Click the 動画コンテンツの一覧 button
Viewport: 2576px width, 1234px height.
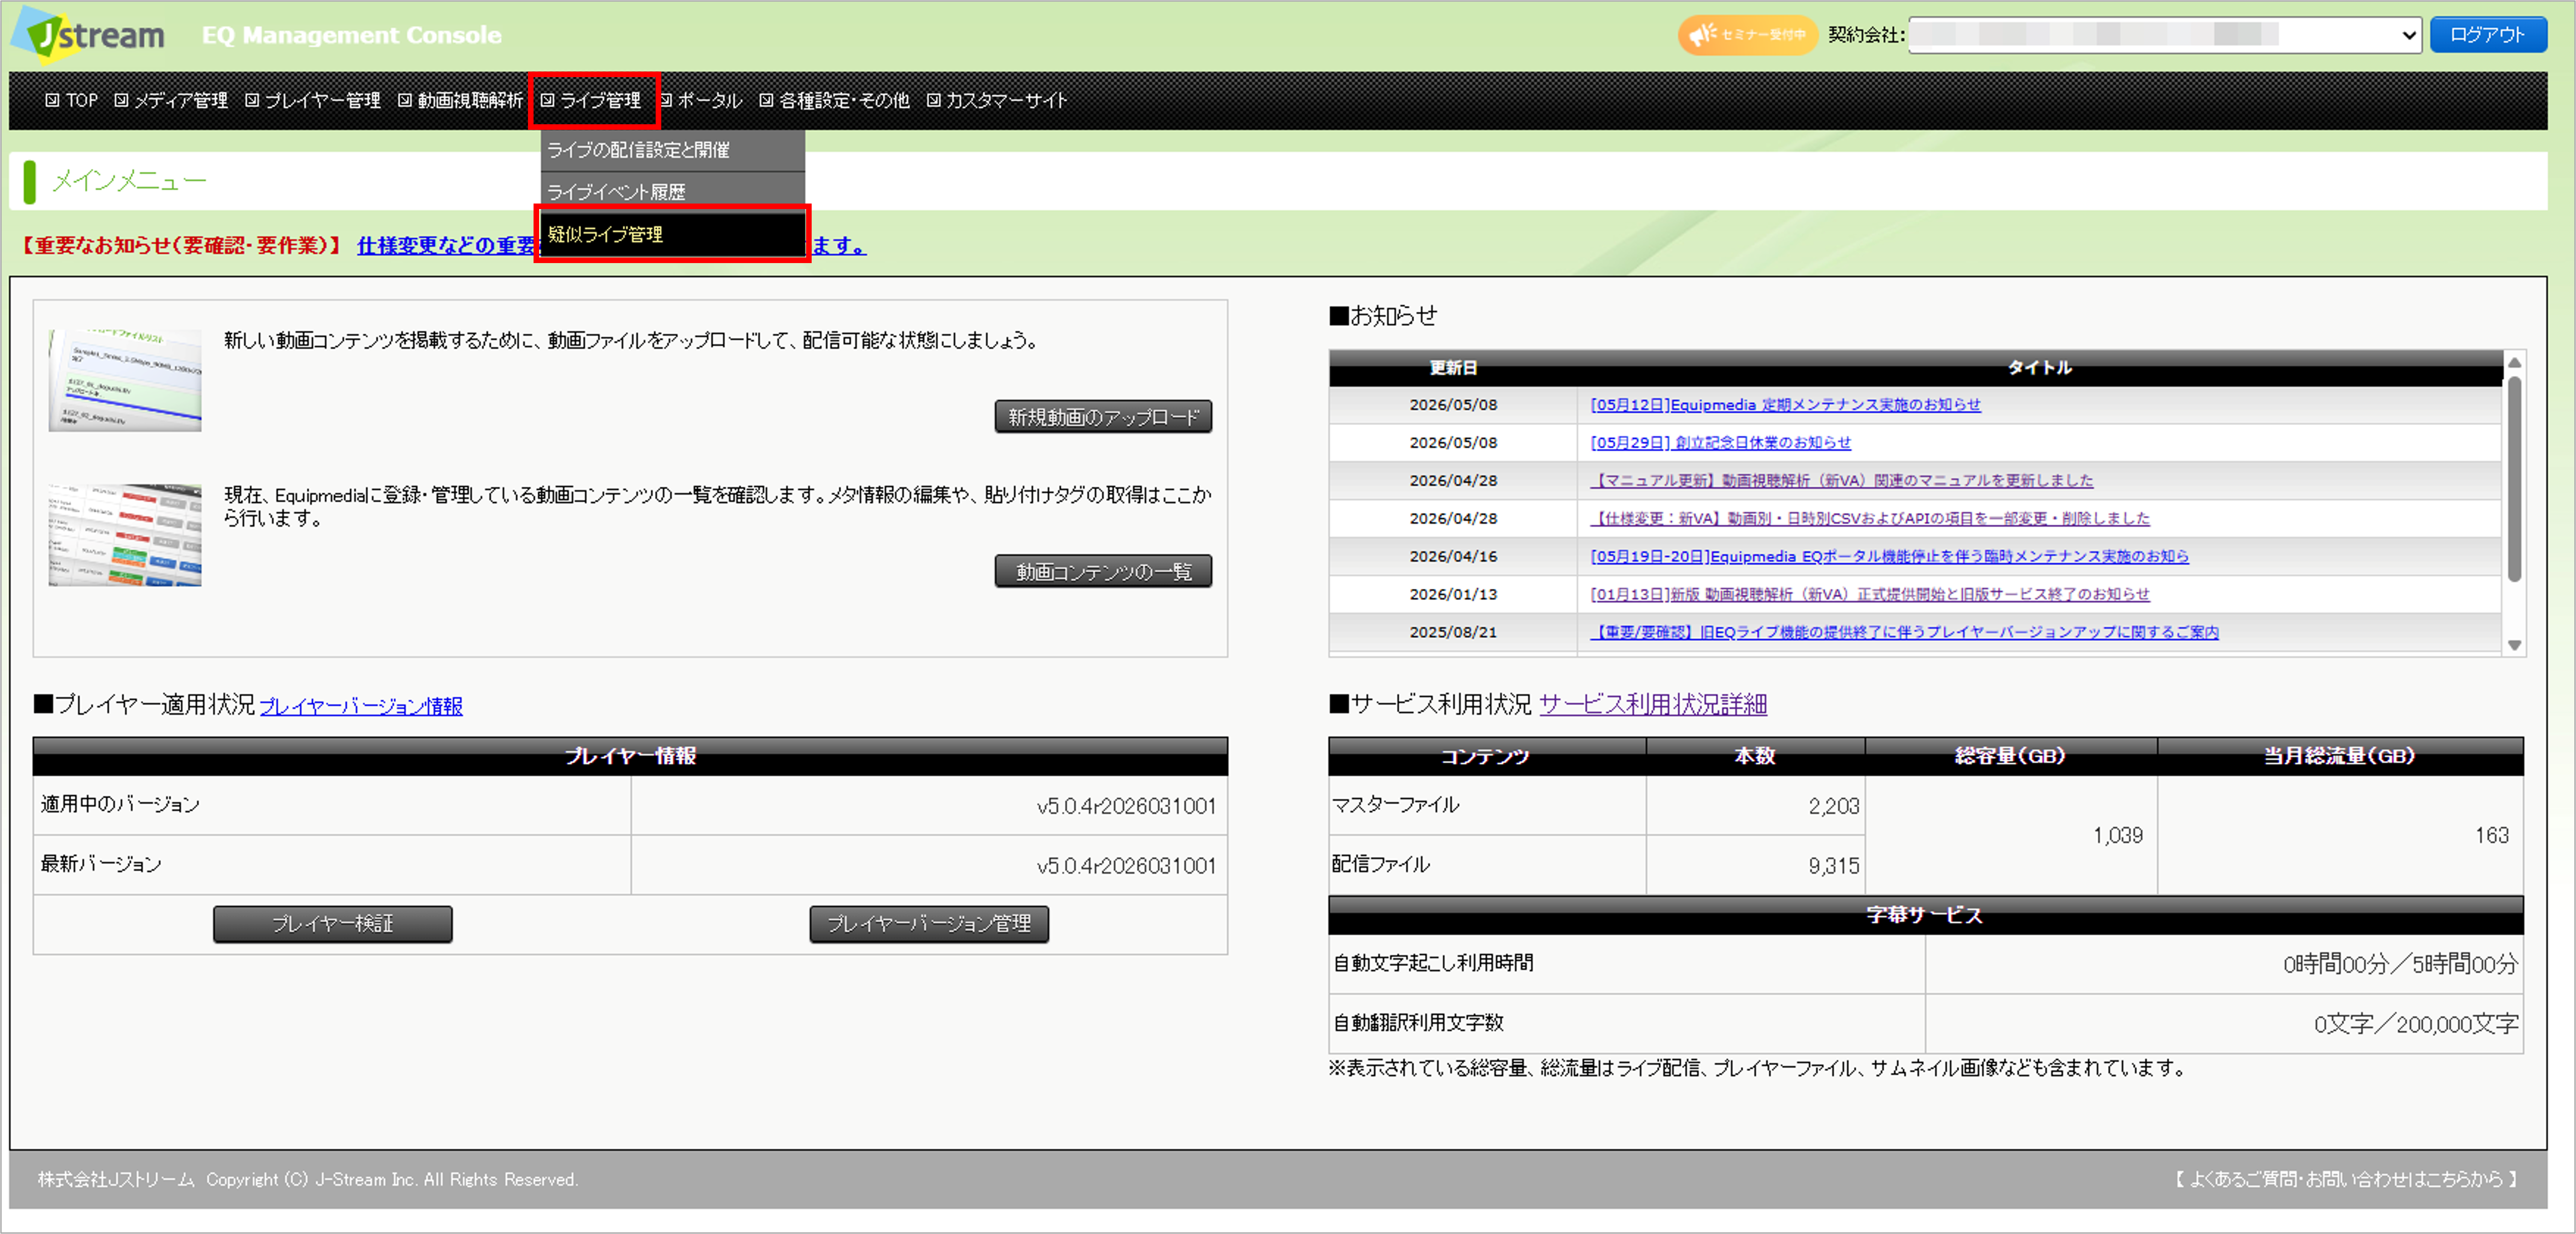1103,571
